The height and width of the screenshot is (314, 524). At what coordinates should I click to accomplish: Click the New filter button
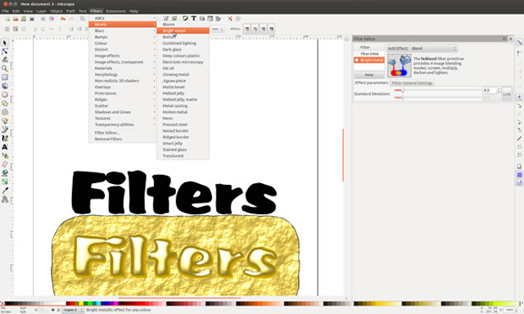coord(369,74)
